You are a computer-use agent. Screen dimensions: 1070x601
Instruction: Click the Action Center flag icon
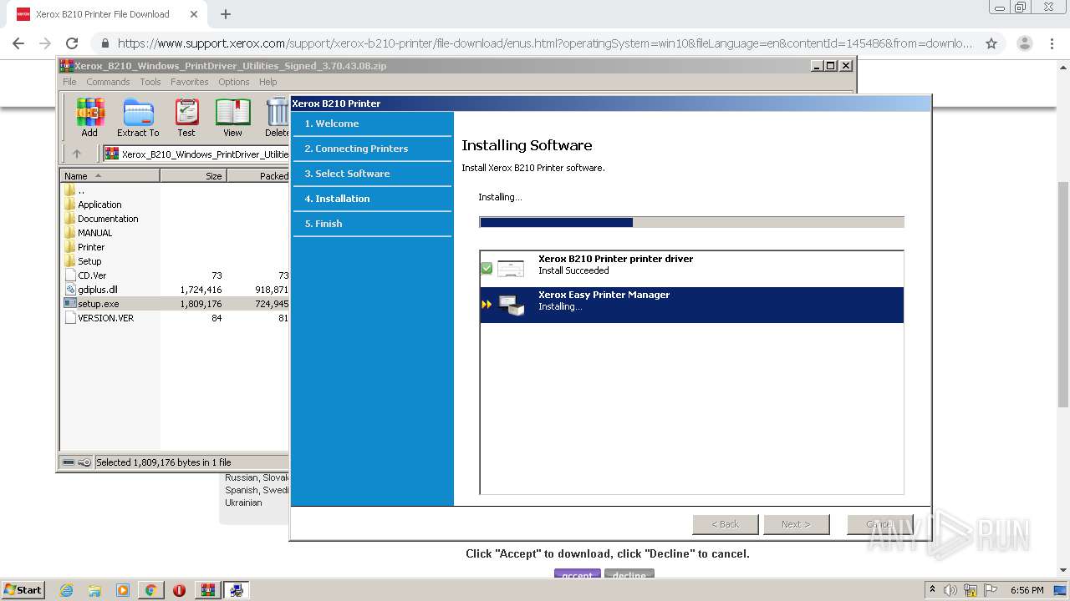[991, 590]
